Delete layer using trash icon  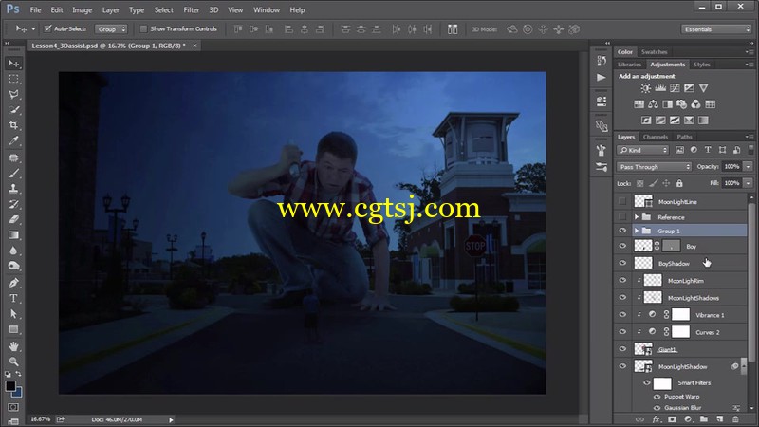coord(736,419)
